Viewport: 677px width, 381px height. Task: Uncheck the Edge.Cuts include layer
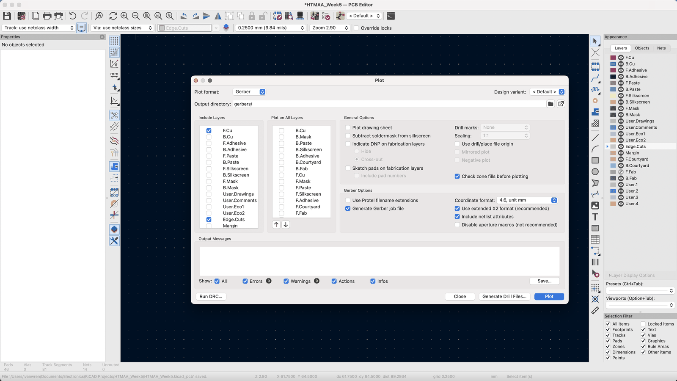click(209, 220)
